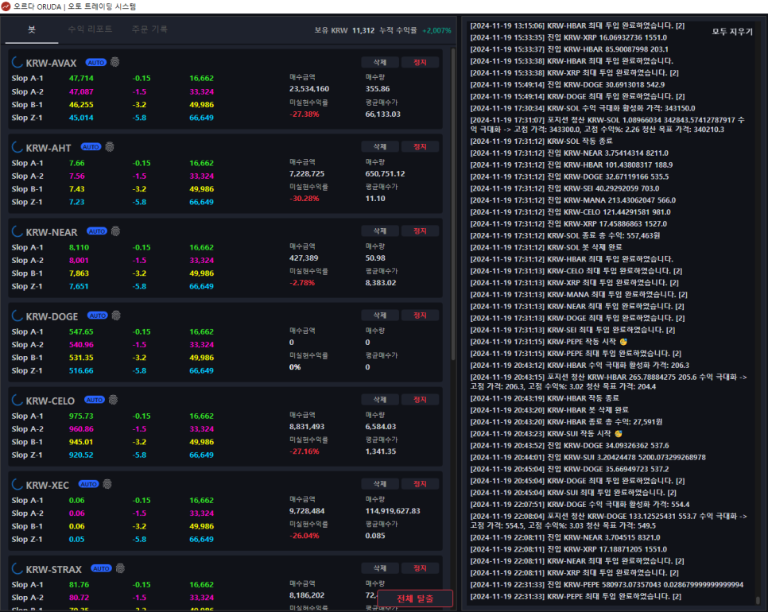Switch to the 봇 tab

(x=32, y=29)
